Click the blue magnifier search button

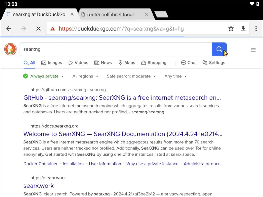[219, 49]
